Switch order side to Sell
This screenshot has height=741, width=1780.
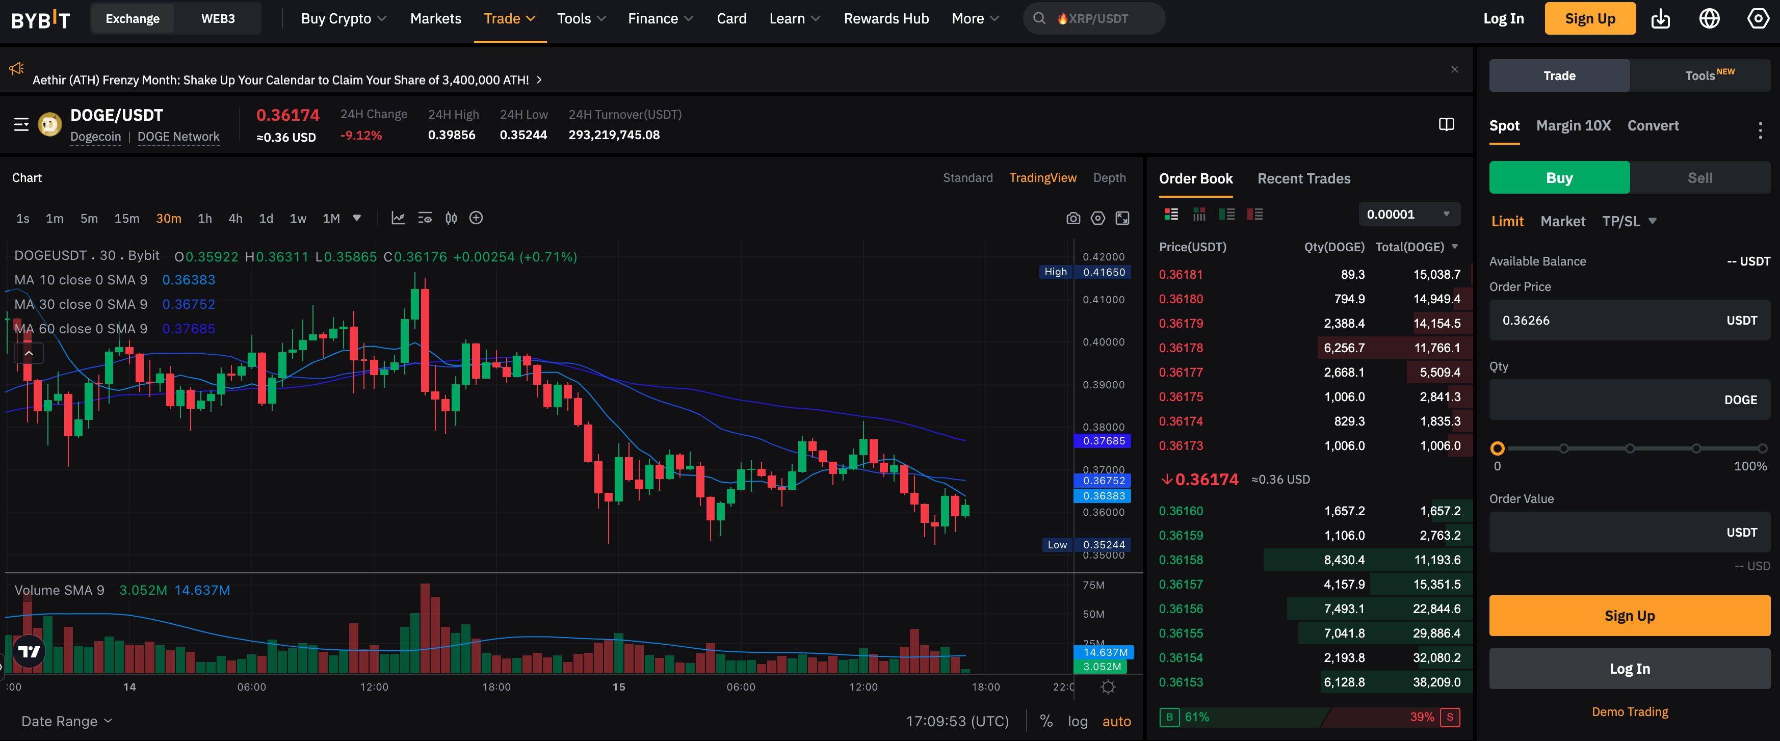click(1699, 178)
